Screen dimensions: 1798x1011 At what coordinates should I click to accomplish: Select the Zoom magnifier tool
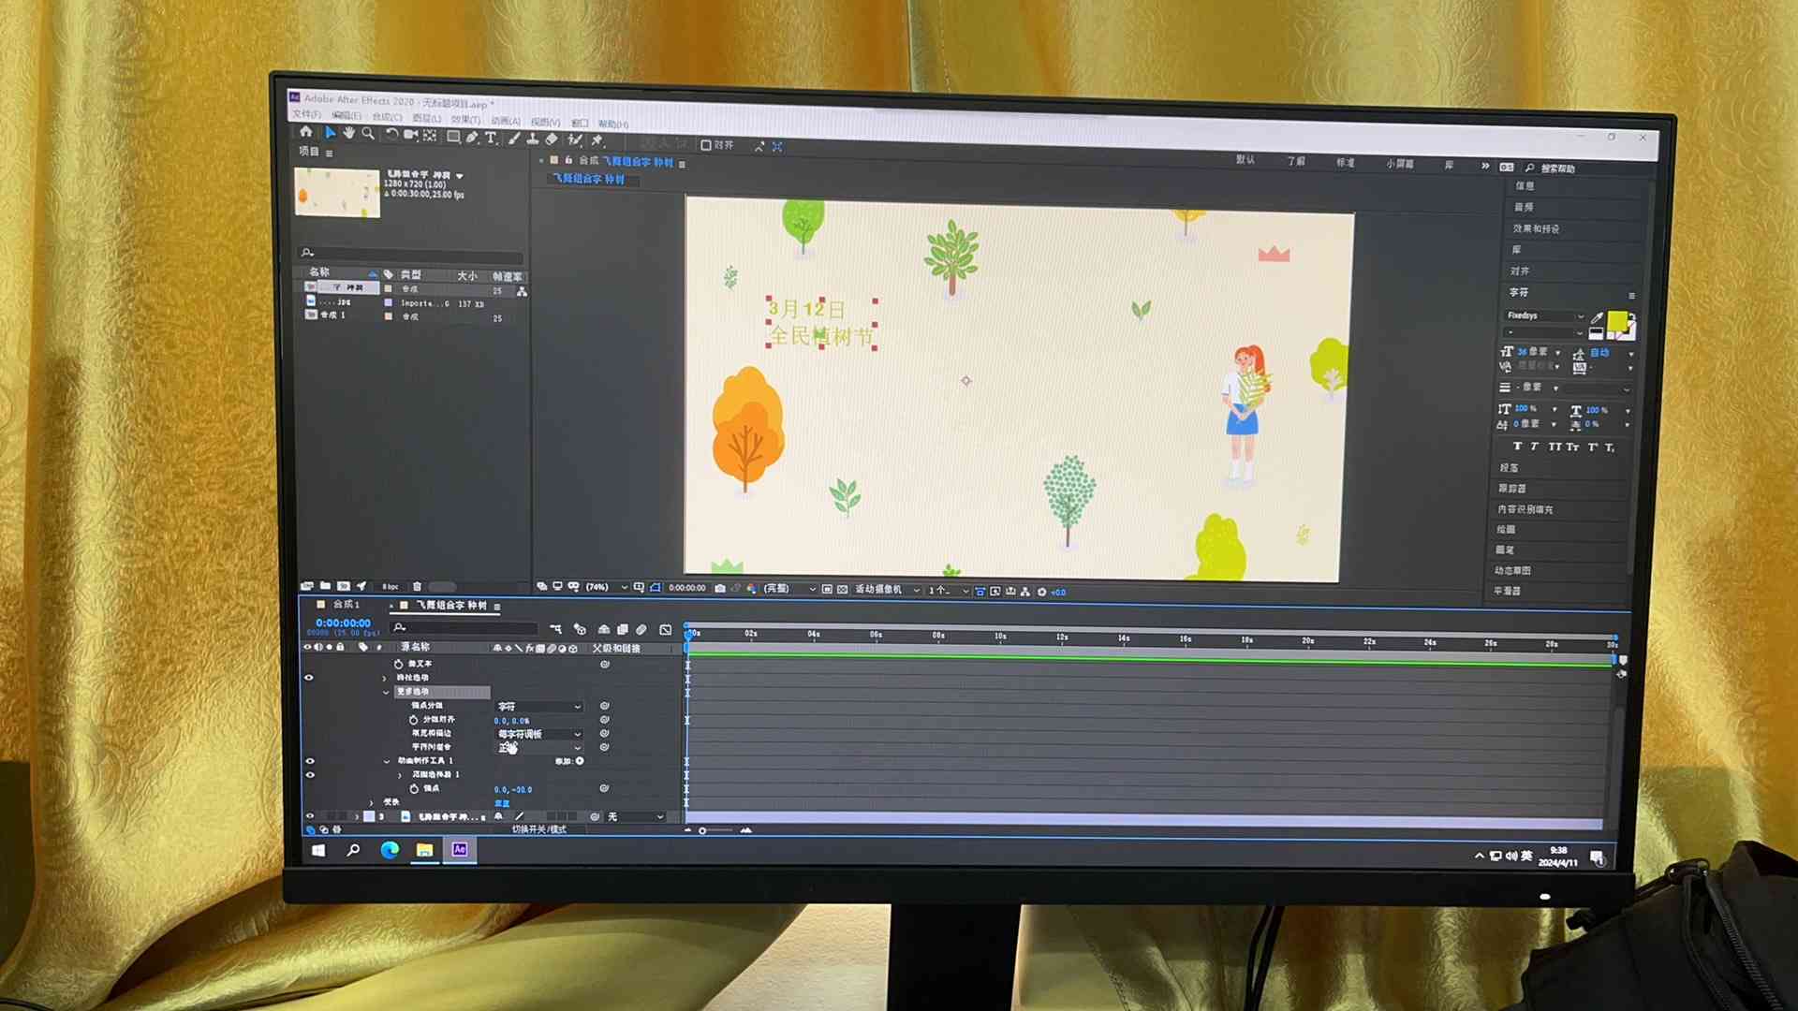(x=368, y=134)
